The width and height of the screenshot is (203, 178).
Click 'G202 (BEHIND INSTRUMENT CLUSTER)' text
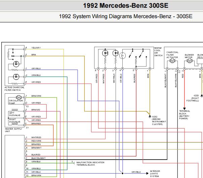pyautogui.click(x=159, y=120)
